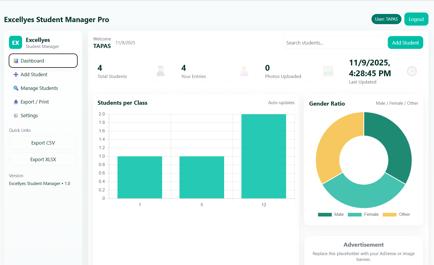Select the Dashboard icon in the sidebar
This screenshot has height=265, width=434.
tap(16, 61)
